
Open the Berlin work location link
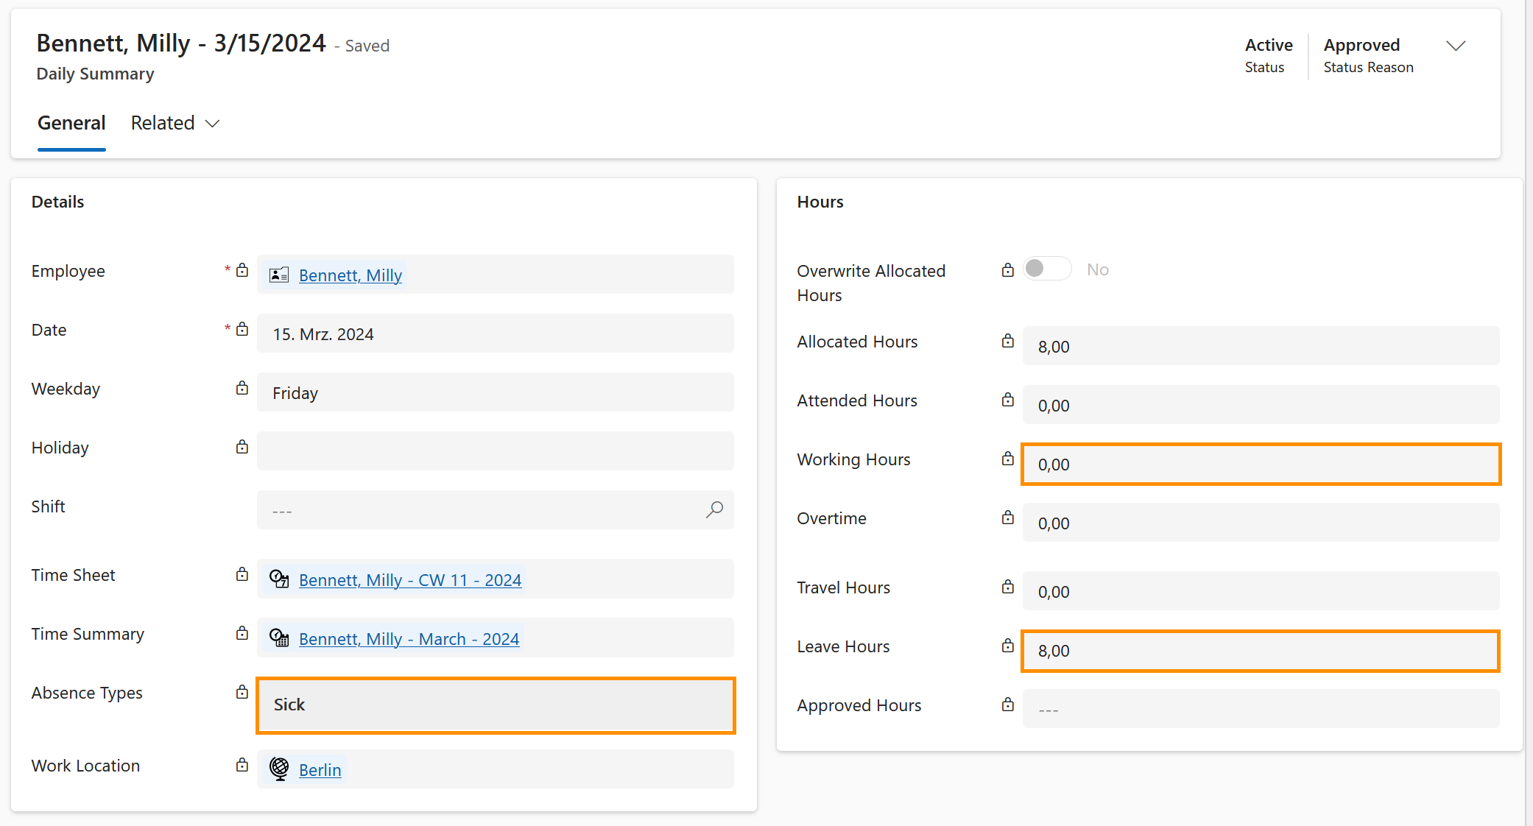(x=320, y=770)
